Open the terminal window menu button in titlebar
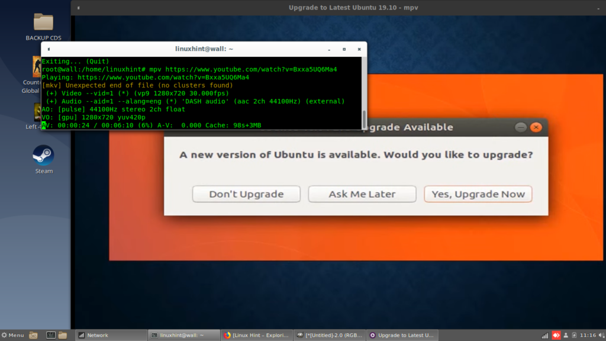 [x=49, y=49]
